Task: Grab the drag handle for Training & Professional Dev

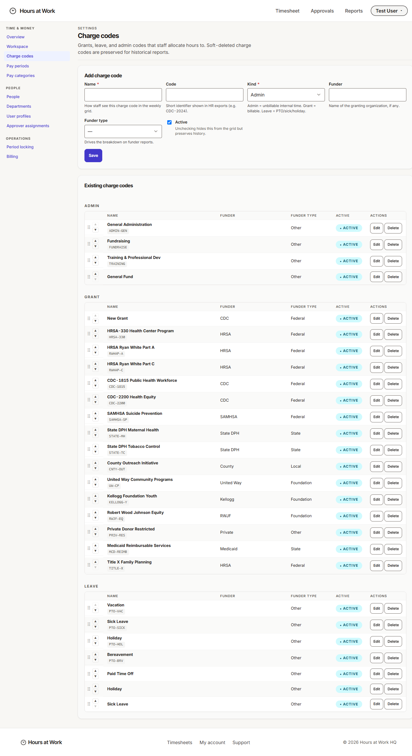Action: (x=89, y=261)
